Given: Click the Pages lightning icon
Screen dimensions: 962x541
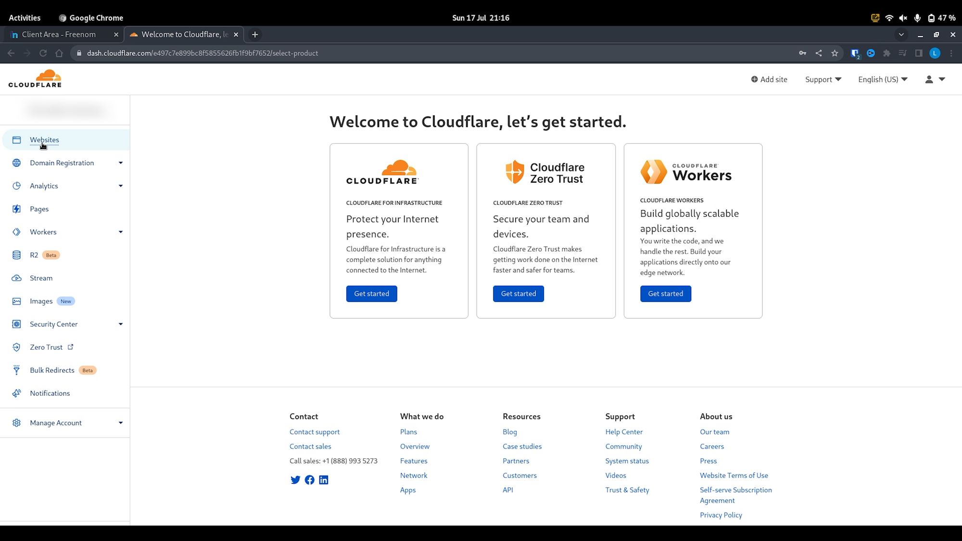Looking at the screenshot, I should coord(16,209).
